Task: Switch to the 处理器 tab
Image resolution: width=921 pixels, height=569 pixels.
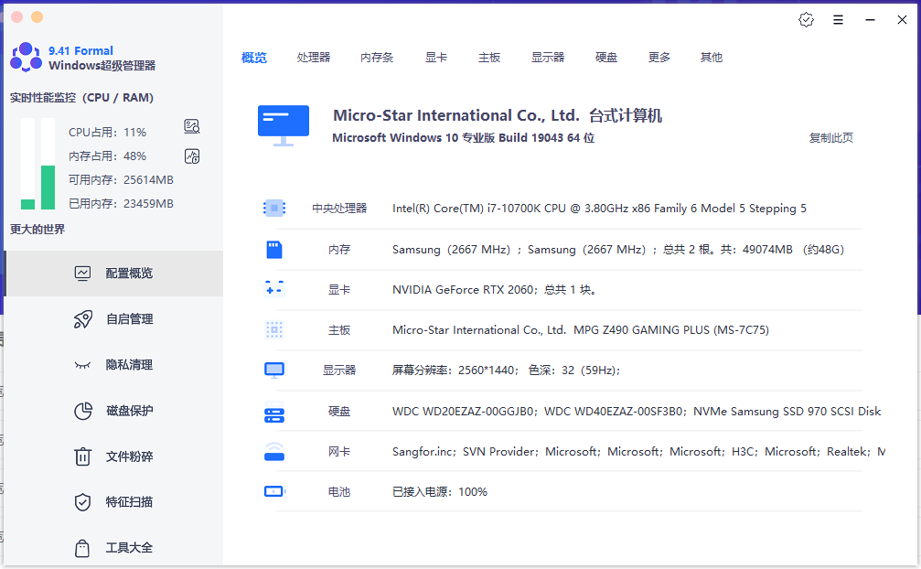Action: (314, 57)
